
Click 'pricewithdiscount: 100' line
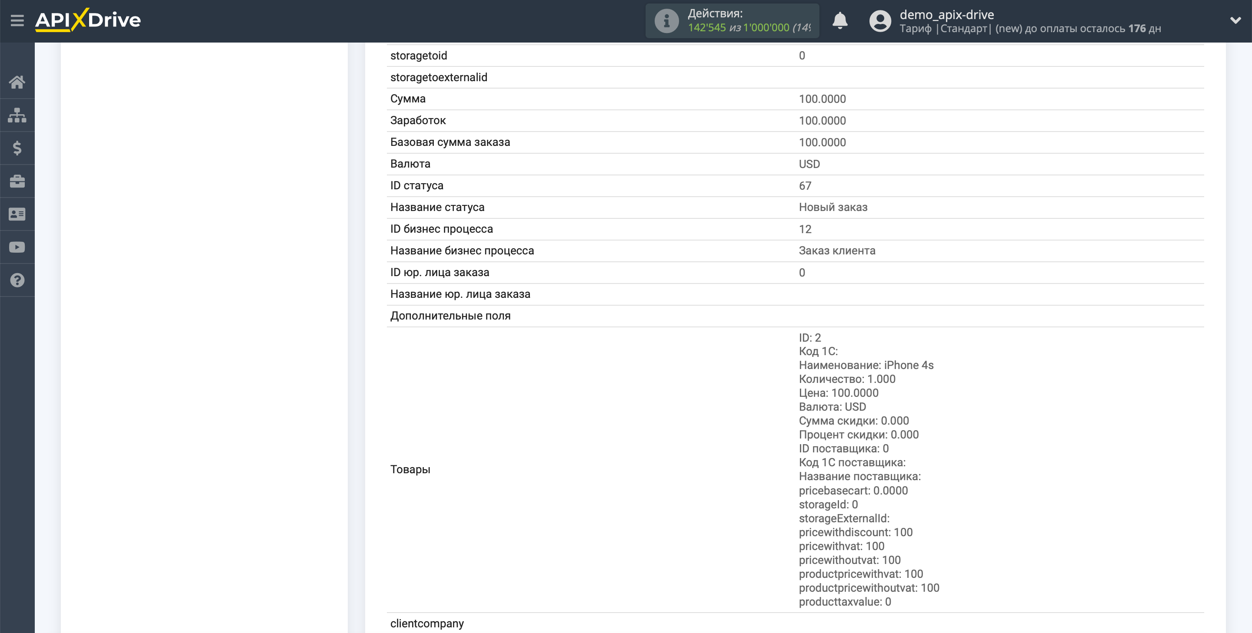(x=856, y=532)
